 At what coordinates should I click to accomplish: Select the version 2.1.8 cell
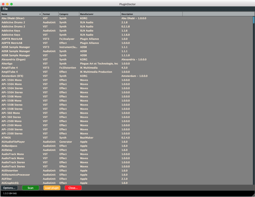(124, 22)
